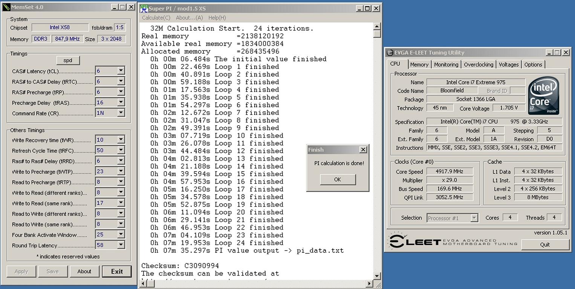Close the EVGA E-LEET window
Image resolution: width=575 pixels, height=289 pixels.
pos(566,53)
